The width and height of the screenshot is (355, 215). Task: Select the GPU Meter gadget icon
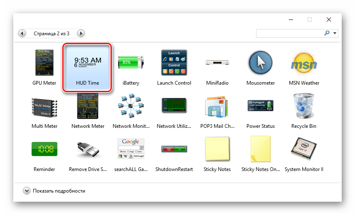tap(44, 63)
